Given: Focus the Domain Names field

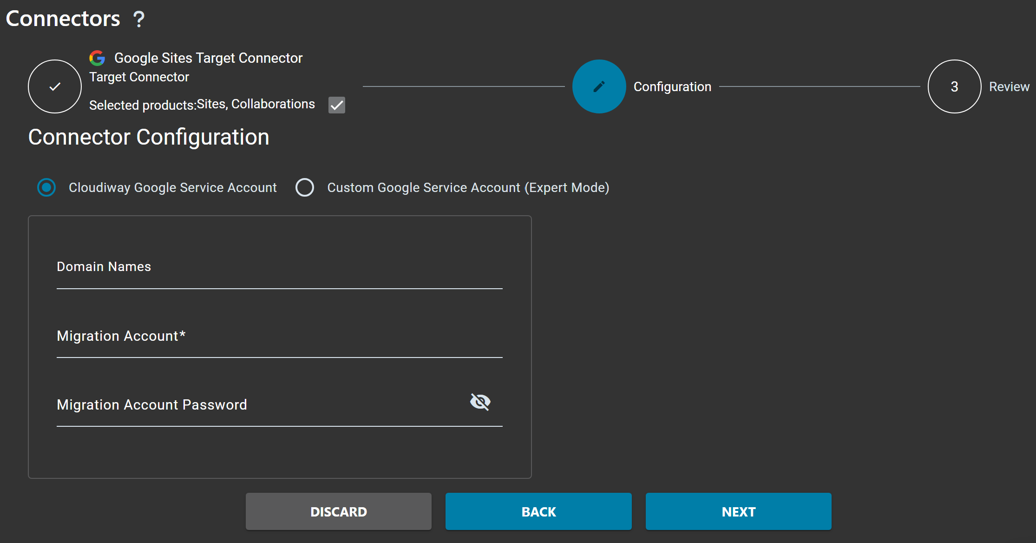Looking at the screenshot, I should (x=280, y=267).
